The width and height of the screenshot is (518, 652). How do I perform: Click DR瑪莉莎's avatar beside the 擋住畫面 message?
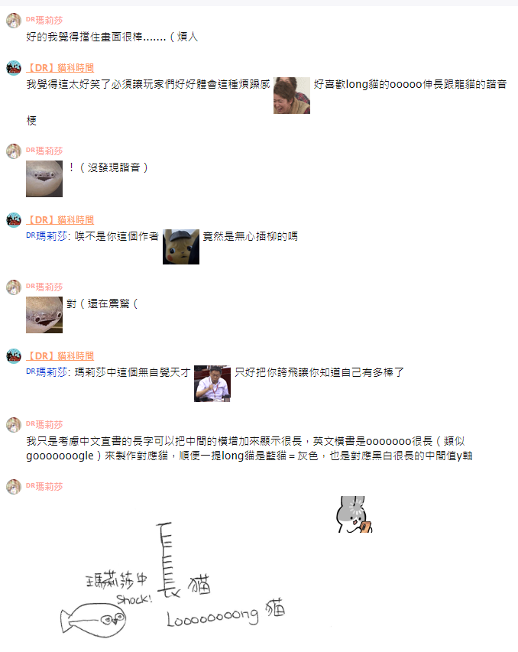point(14,21)
